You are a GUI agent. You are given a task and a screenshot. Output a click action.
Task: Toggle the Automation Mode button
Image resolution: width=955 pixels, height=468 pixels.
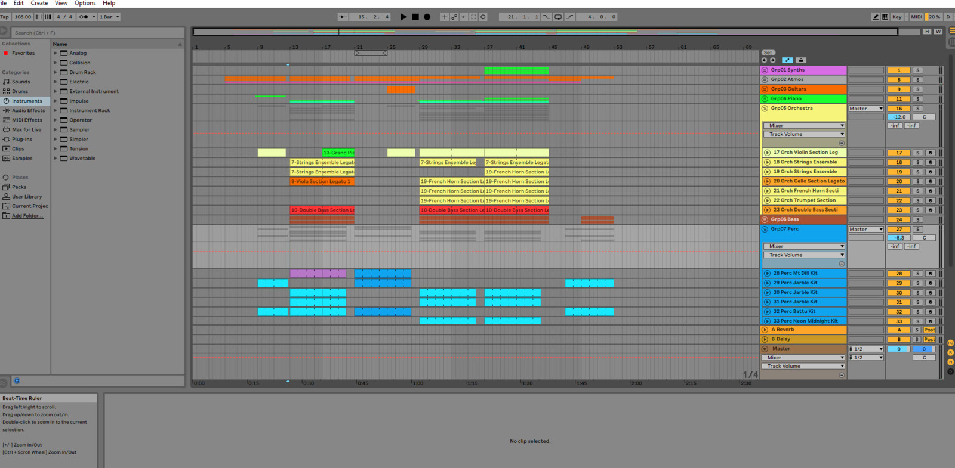787,60
